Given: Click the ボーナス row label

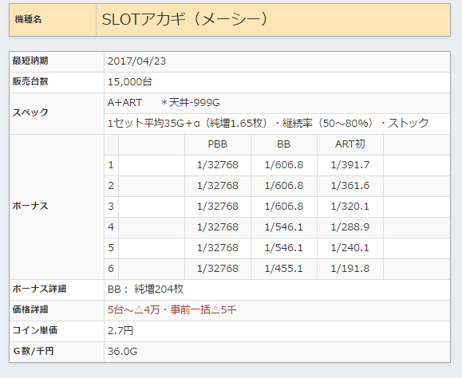Looking at the screenshot, I should pos(30,206).
